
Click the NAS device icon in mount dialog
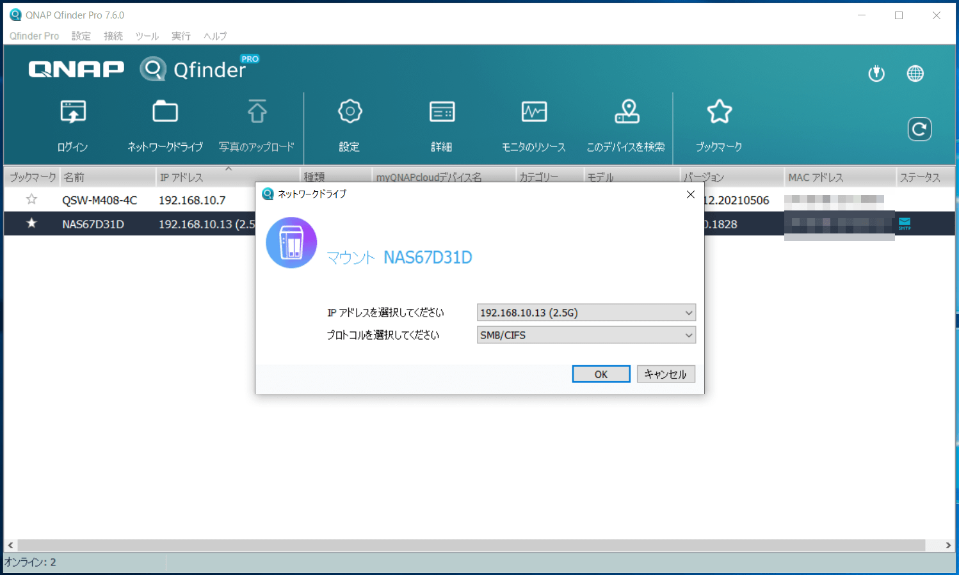pyautogui.click(x=291, y=242)
